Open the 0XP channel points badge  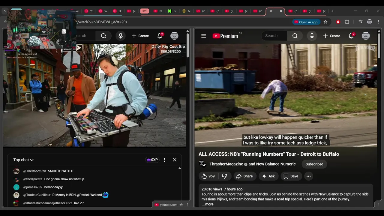pyautogui.click(x=152, y=160)
